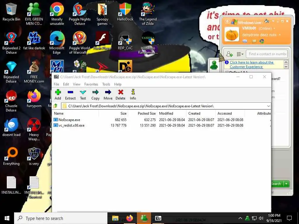Viewport: 299px width, 224px height.
Task: Go up one folder level in 7-Zip
Action: click(x=56, y=106)
